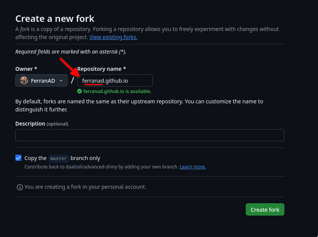Open the Learn more link
Viewport: 318px width, 237px height.
click(x=193, y=167)
